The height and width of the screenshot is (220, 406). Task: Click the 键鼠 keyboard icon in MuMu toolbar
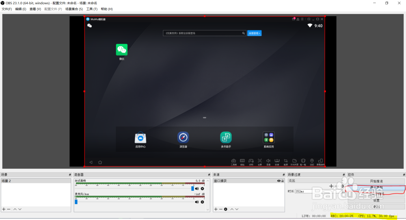(242, 161)
